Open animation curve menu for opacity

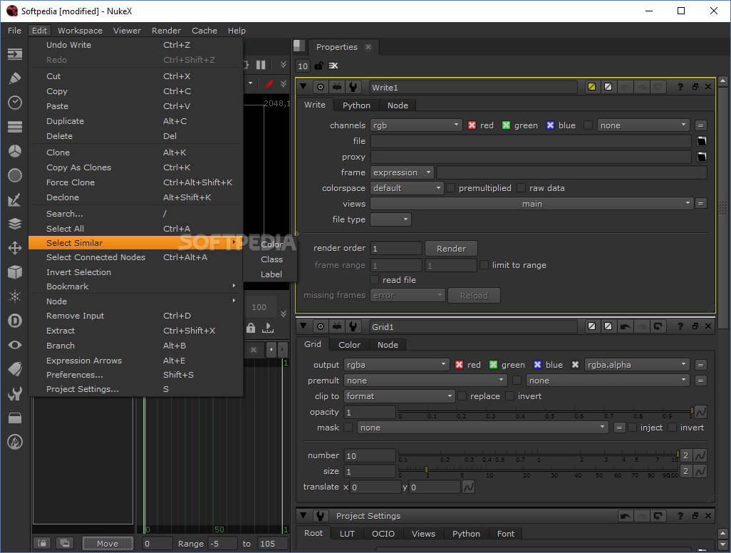[700, 412]
